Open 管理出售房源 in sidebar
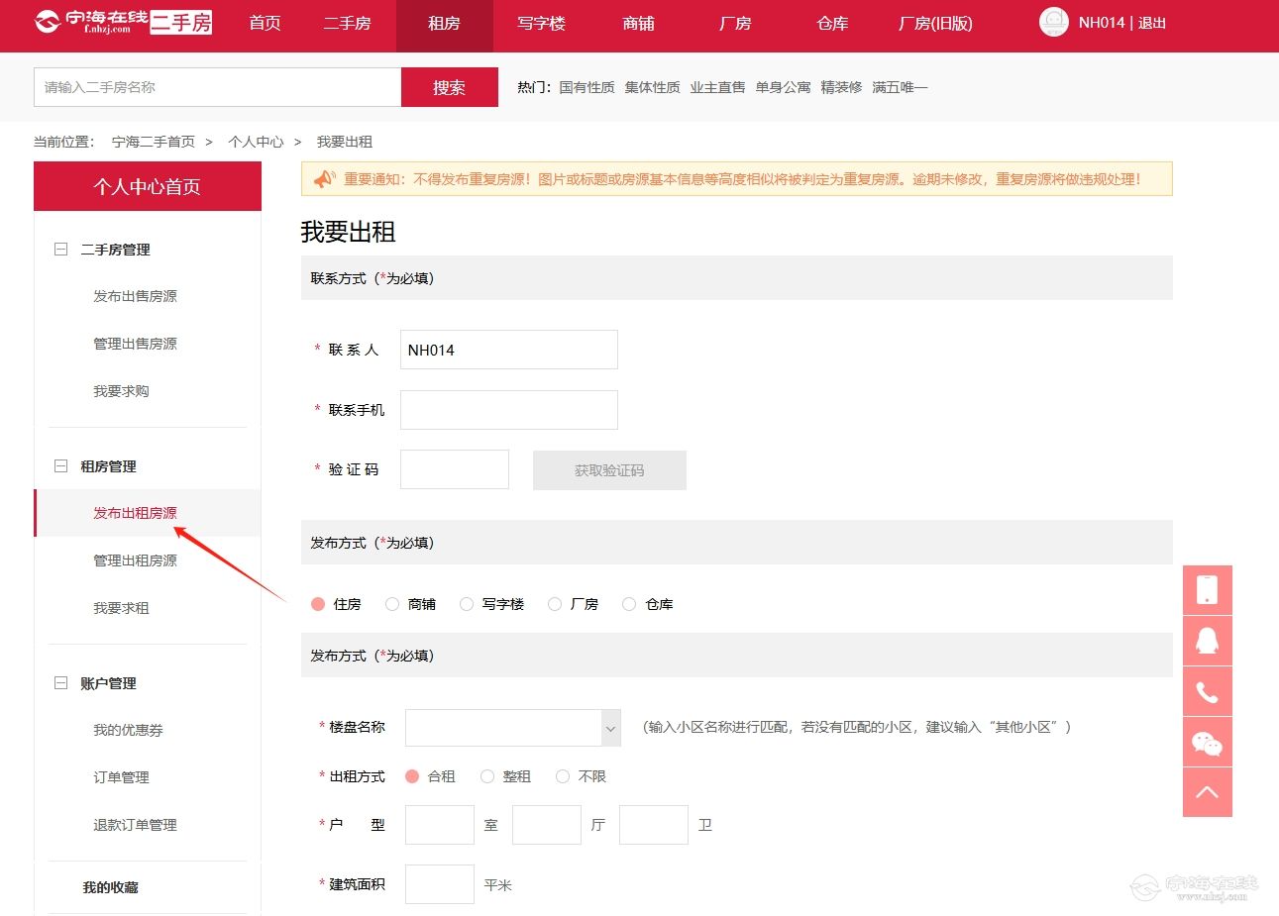This screenshot has height=916, width=1279. (x=135, y=344)
